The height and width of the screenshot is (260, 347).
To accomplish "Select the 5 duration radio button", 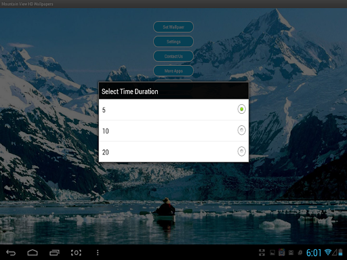I will click(x=241, y=109).
